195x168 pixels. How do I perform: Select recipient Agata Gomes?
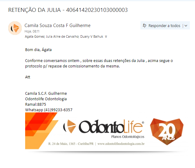pyautogui.click(x=35, y=36)
